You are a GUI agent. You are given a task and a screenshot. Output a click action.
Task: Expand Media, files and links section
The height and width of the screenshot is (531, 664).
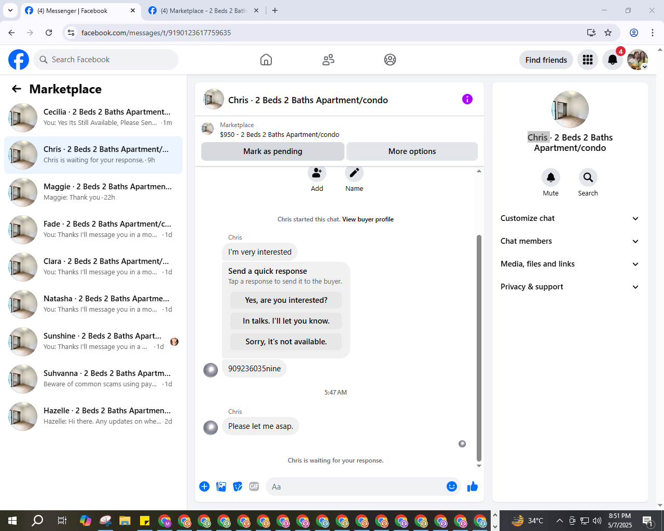click(x=570, y=264)
